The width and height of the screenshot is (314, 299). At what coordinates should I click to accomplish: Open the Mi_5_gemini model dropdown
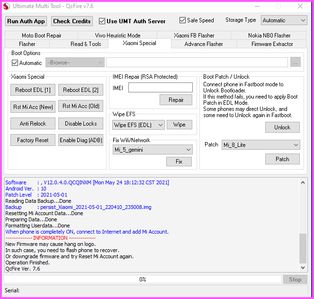[153, 150]
